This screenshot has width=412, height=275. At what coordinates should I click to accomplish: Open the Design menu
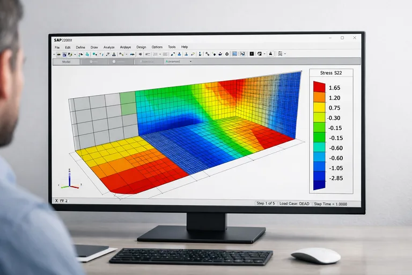(x=141, y=47)
